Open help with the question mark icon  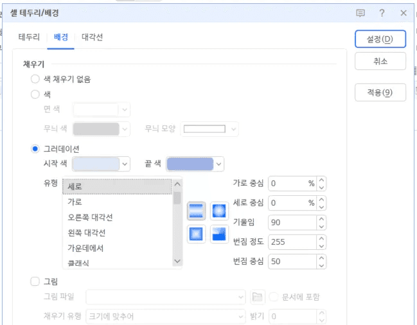(382, 13)
